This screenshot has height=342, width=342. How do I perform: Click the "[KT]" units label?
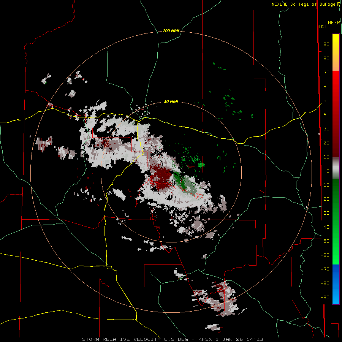click(325, 26)
